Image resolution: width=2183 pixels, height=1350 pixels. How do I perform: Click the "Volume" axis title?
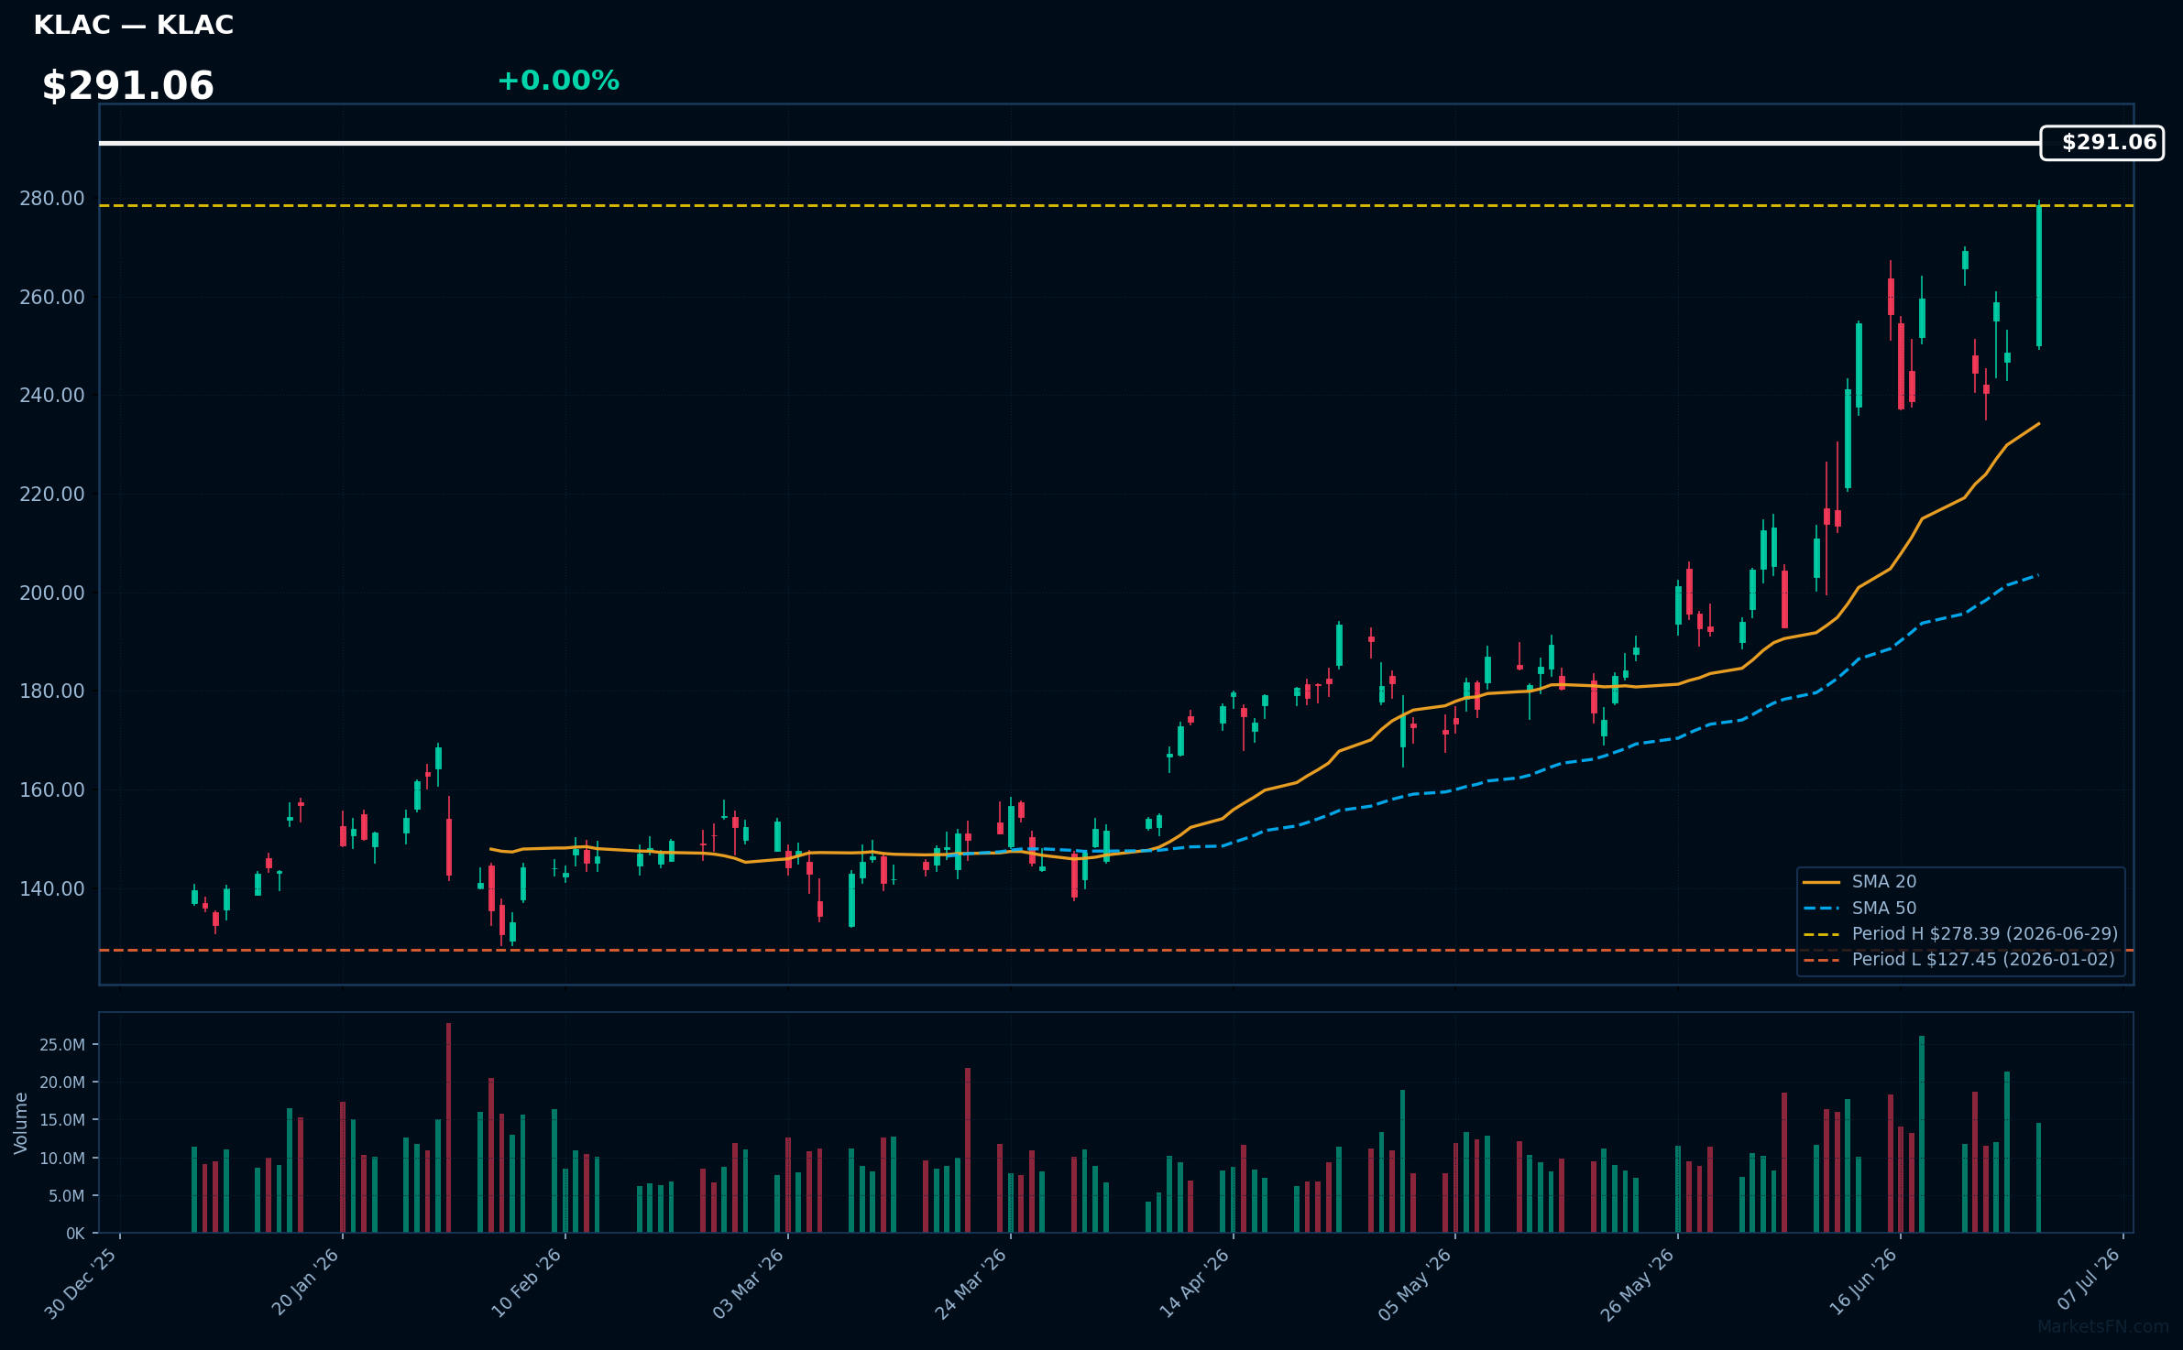coord(21,1123)
